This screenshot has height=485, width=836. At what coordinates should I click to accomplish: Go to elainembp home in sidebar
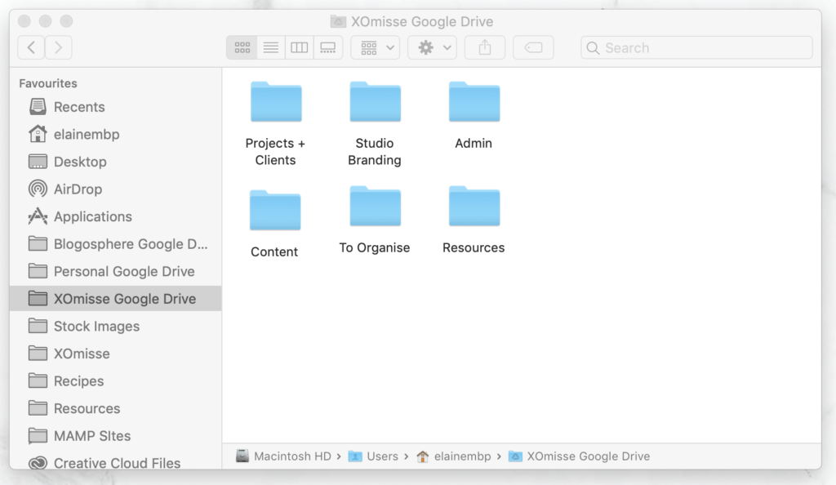115,134
